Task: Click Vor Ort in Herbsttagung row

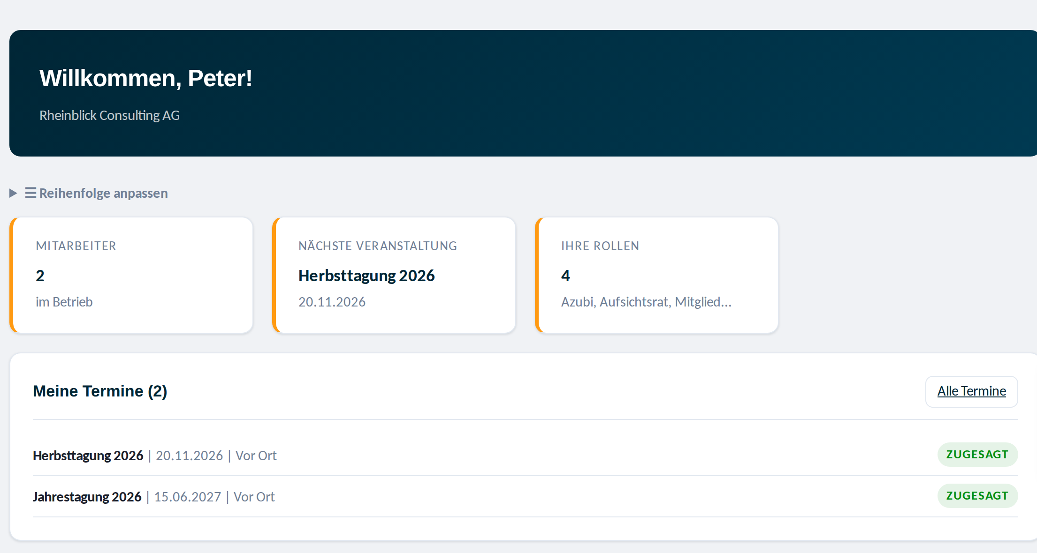Action: (x=256, y=456)
